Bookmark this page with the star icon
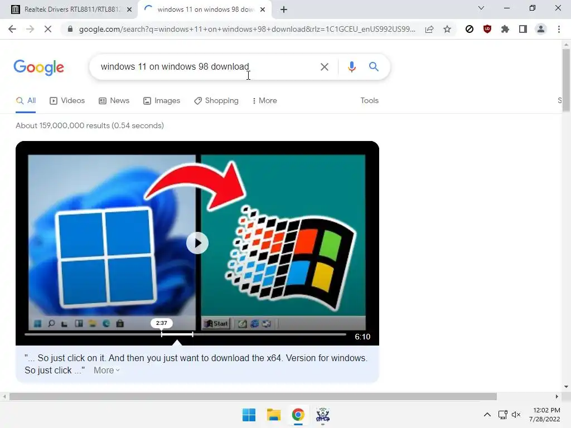 point(447,29)
